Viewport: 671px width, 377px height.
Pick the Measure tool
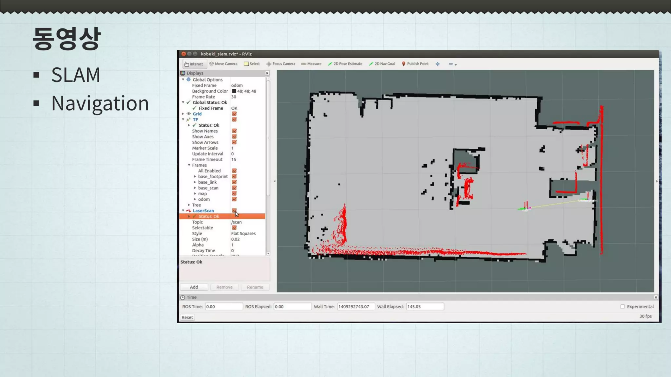pos(311,64)
